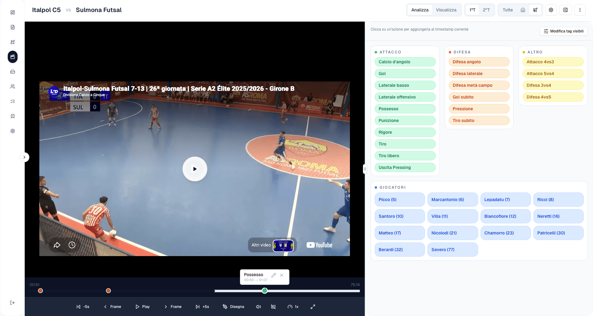Add Calcio d'angolo tag

pyautogui.click(x=405, y=62)
